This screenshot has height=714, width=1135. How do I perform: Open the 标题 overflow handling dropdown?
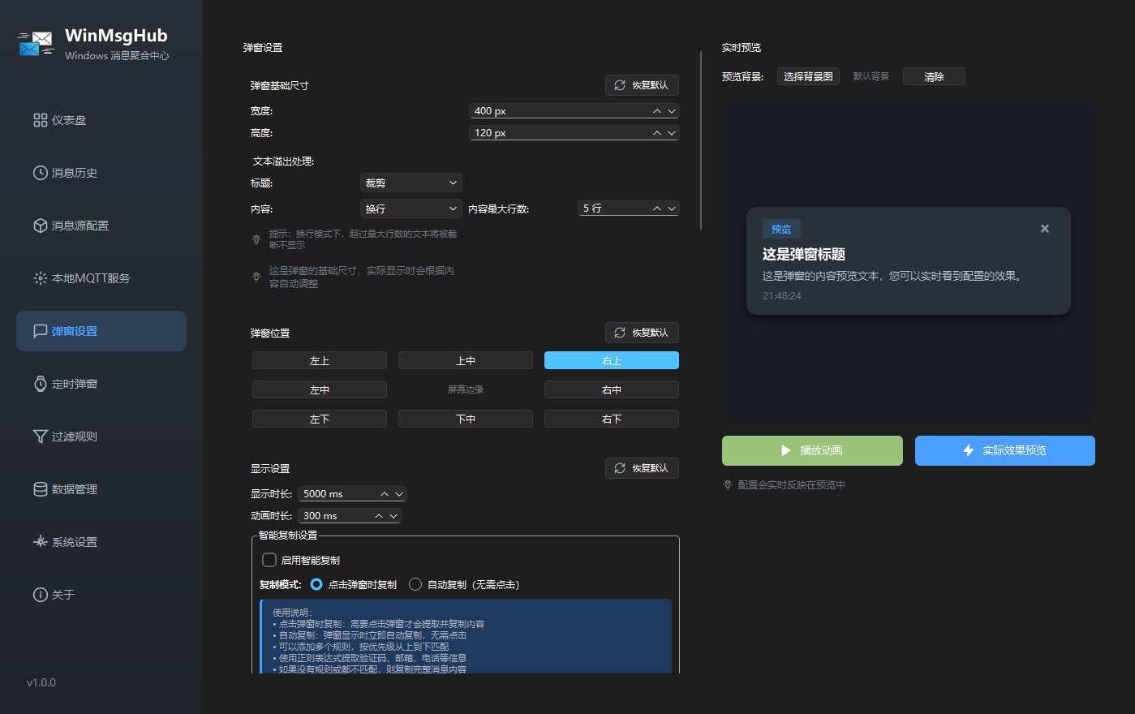(411, 183)
